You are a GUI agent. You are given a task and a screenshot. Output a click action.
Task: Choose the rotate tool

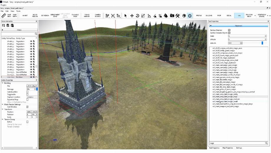(138, 16)
